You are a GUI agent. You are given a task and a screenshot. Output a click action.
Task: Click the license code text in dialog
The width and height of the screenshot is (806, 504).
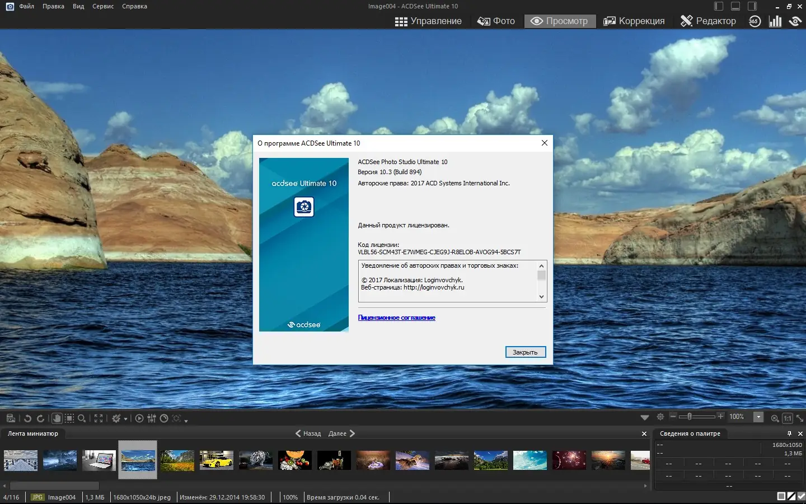point(439,252)
